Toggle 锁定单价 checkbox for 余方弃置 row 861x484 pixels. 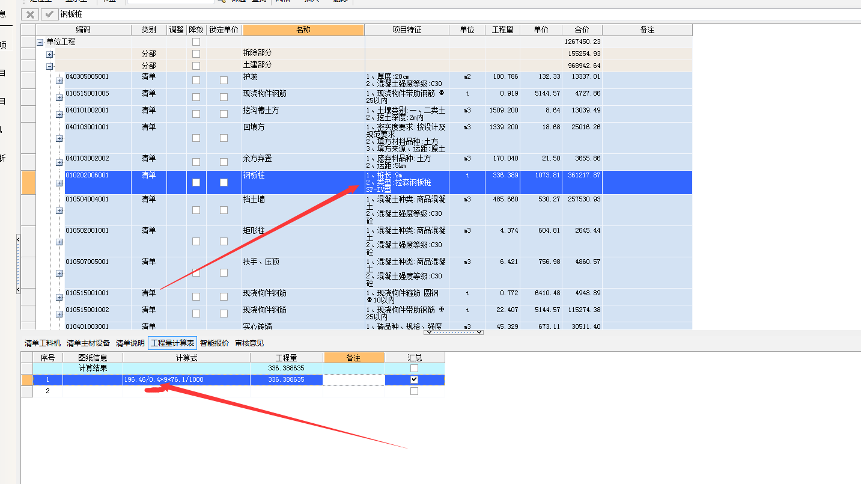[x=224, y=162]
